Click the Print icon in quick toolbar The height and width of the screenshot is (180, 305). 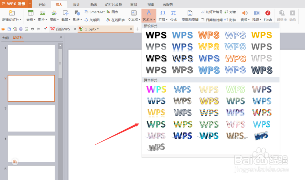pyautogui.click(x=21, y=29)
